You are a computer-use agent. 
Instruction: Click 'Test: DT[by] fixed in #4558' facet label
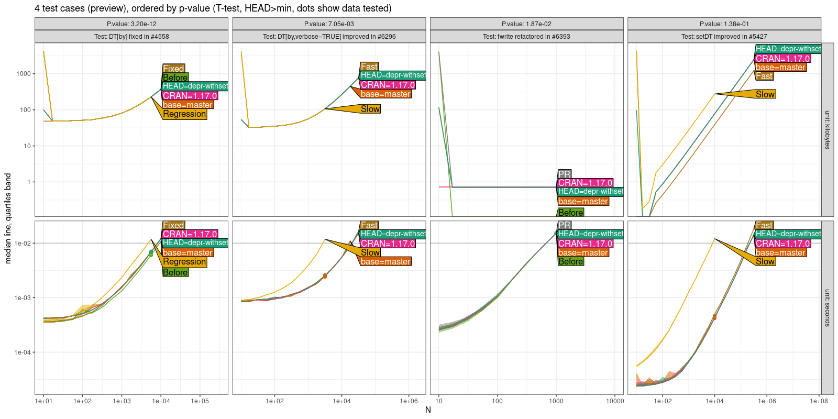(131, 36)
